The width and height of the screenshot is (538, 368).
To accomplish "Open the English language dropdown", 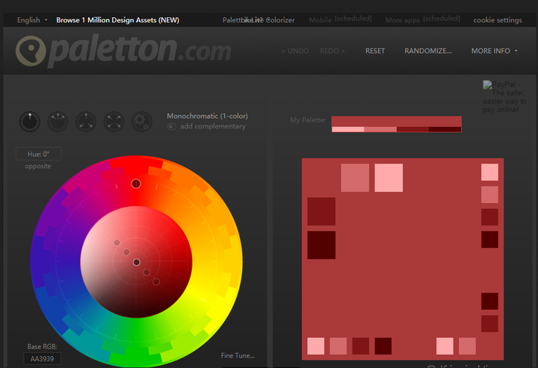I will click(32, 20).
